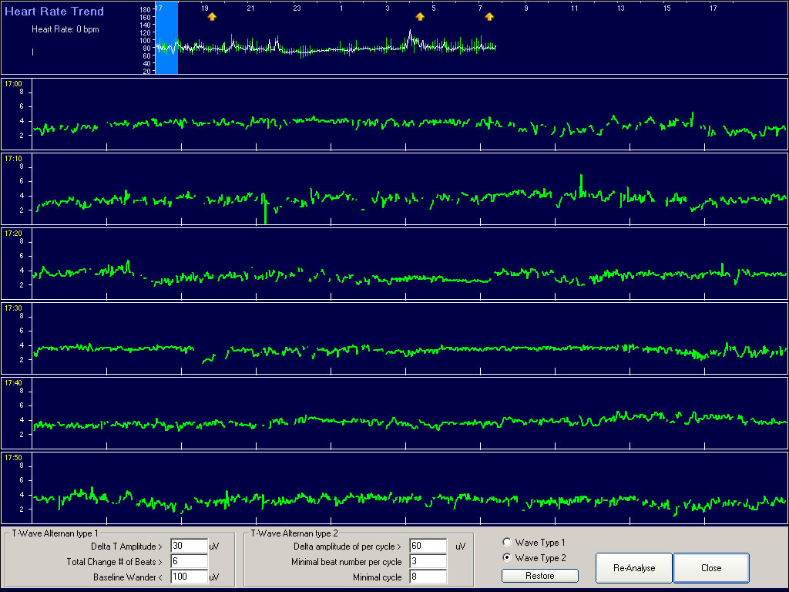Click the Restore button
The image size is (789, 592).
pos(539,575)
